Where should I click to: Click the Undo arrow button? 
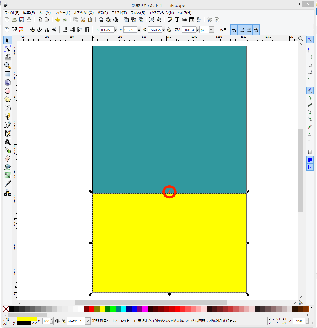click(x=58, y=20)
